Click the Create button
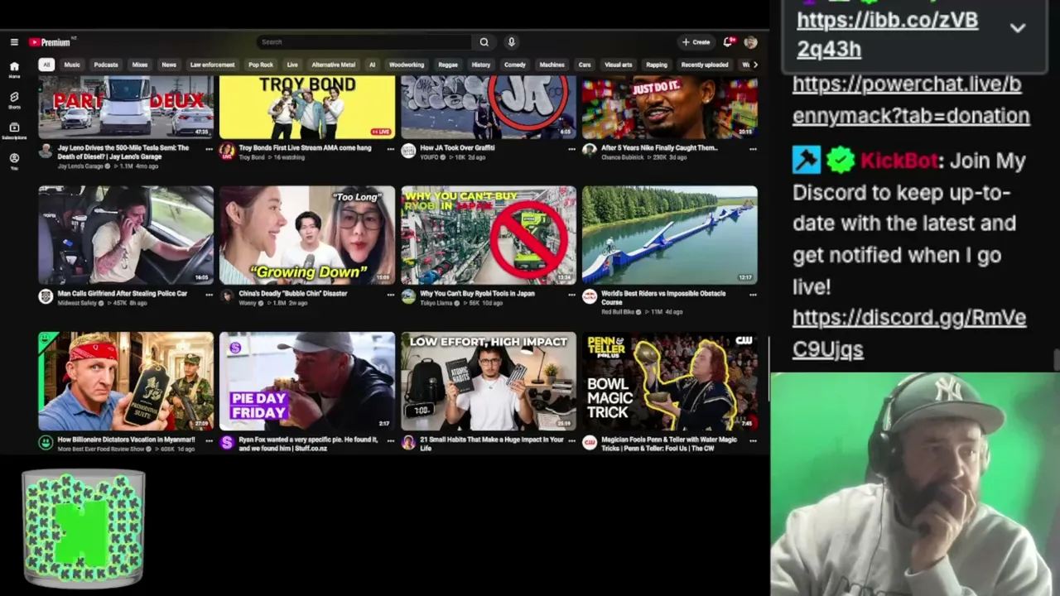 [x=696, y=42]
